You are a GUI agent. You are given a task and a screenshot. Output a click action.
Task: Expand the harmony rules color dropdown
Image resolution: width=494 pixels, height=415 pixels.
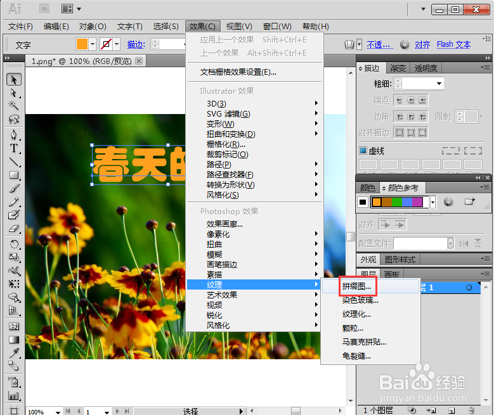[x=433, y=202]
